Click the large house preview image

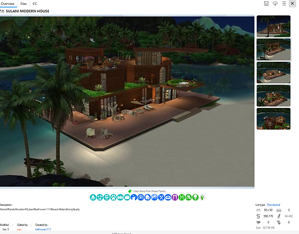tap(127, 102)
